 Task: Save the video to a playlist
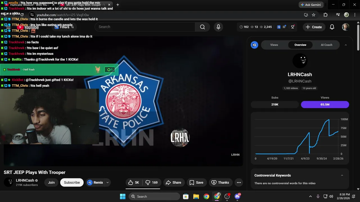(197, 182)
